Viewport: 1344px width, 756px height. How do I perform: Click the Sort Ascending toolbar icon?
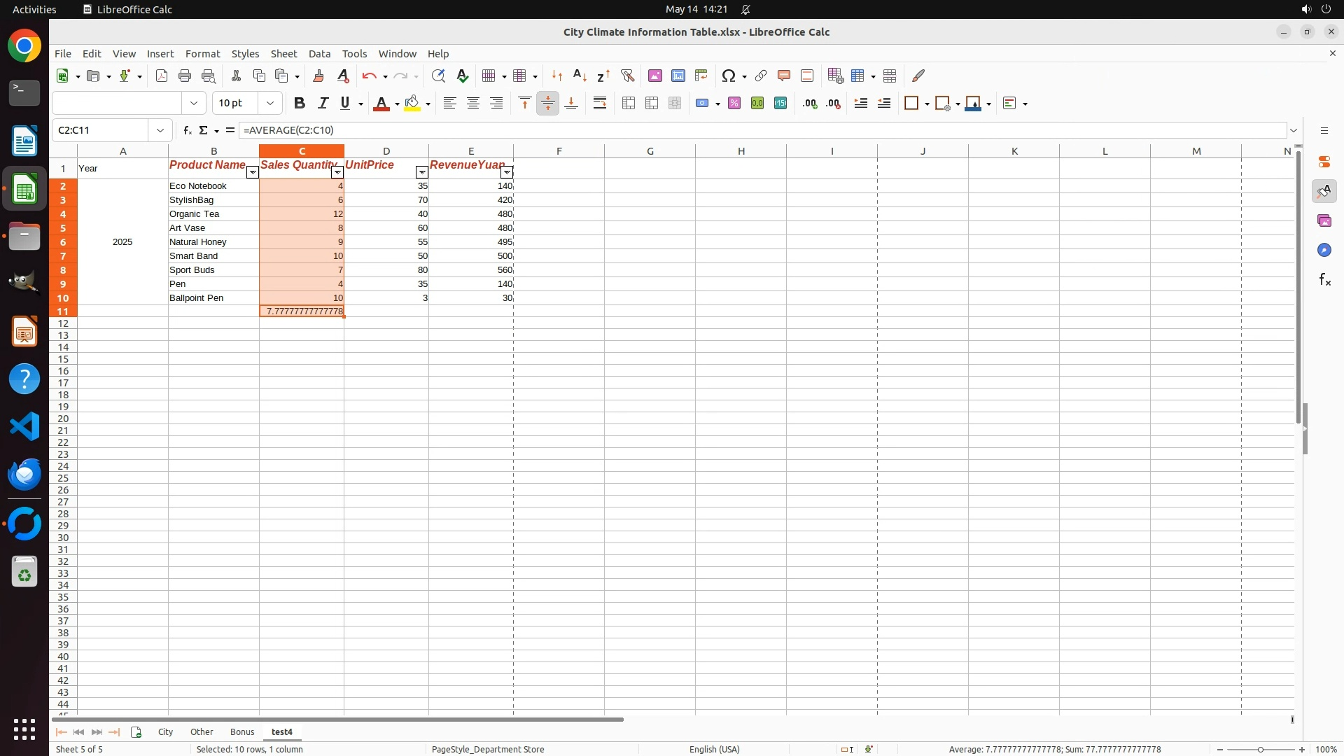580,76
